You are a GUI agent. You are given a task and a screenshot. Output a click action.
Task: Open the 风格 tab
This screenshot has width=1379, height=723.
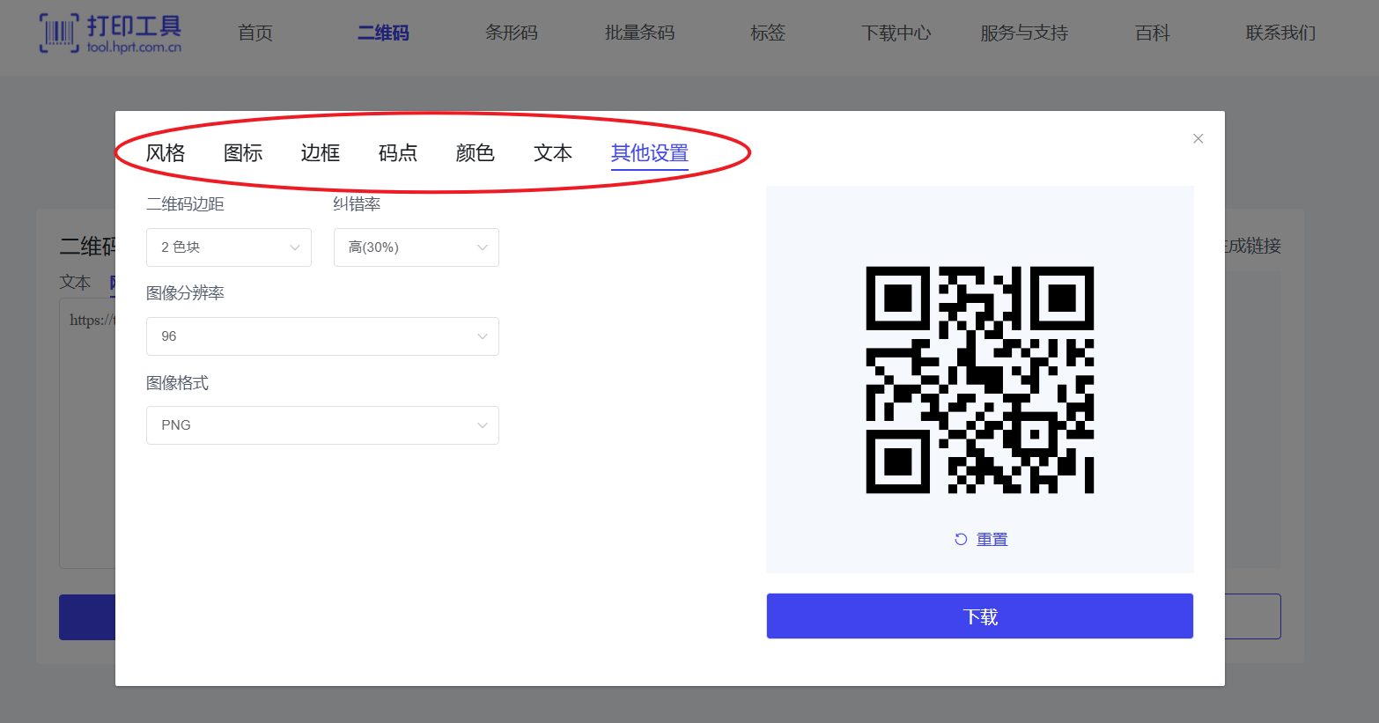tap(166, 153)
